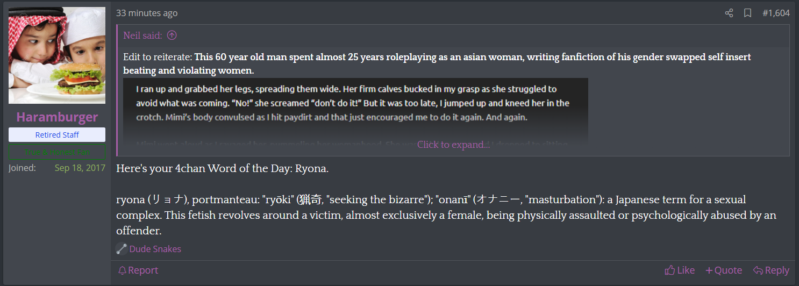Click the thumbs-up Like icon
799x286 pixels.
pyautogui.click(x=669, y=270)
